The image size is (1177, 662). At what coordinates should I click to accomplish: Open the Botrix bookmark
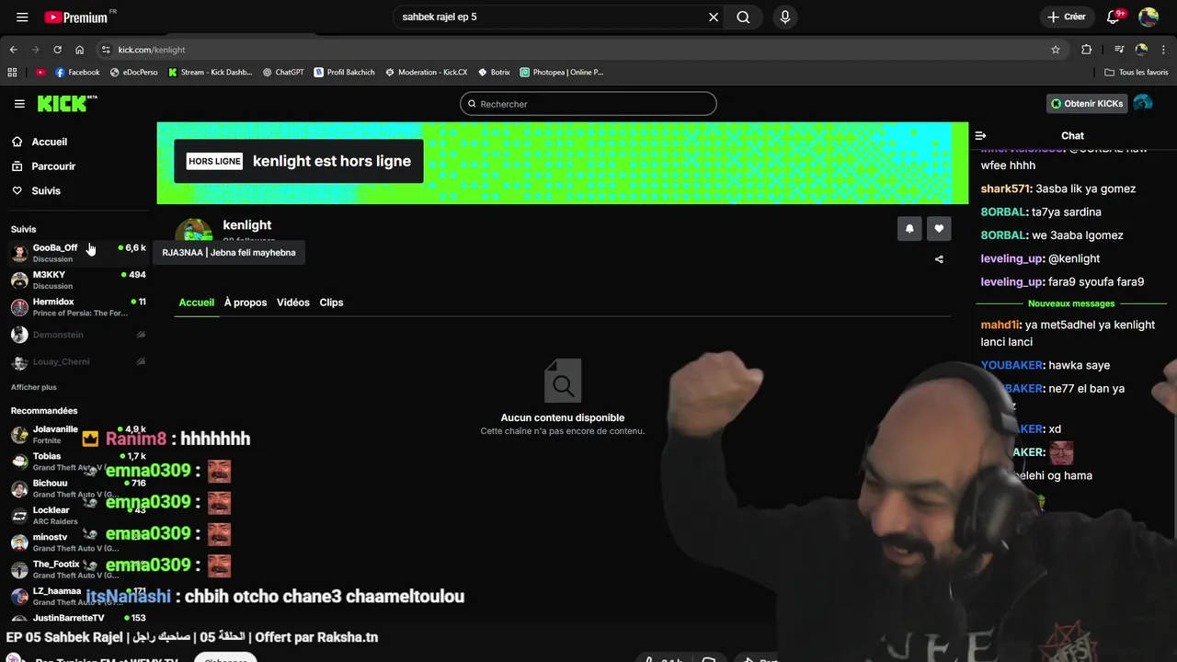494,72
